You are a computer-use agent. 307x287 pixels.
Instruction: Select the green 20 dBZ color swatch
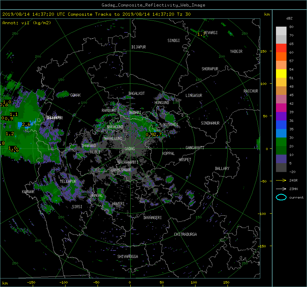point(281,142)
